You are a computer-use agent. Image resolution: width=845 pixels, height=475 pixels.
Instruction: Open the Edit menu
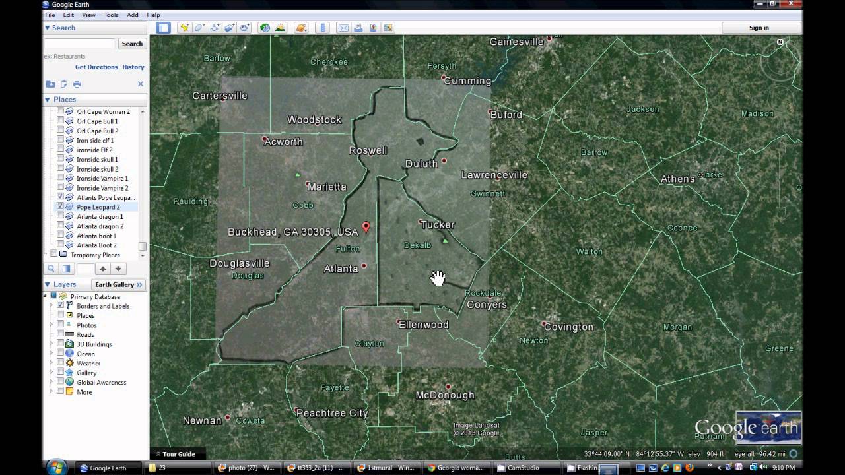[x=69, y=15]
